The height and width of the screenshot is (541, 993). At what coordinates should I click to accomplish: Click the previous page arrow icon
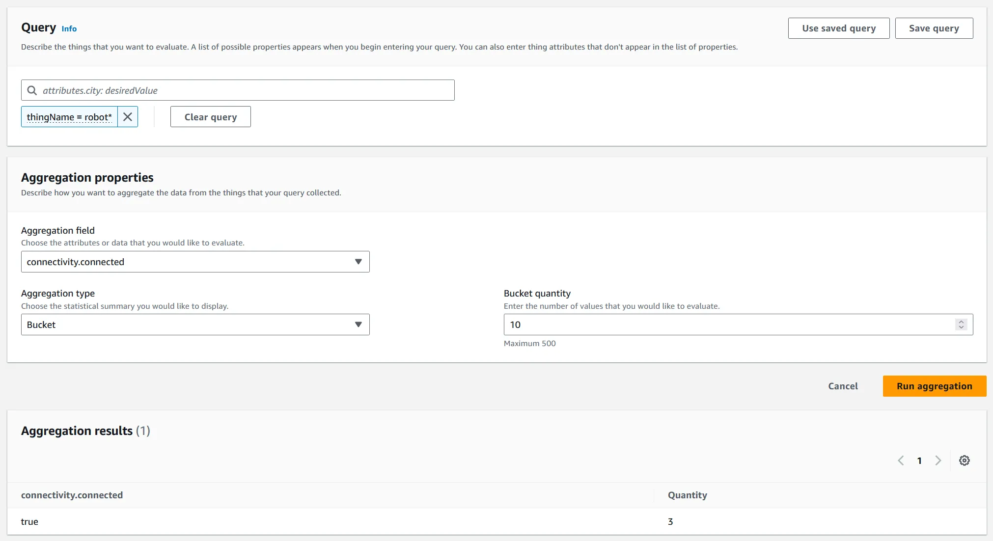point(902,460)
